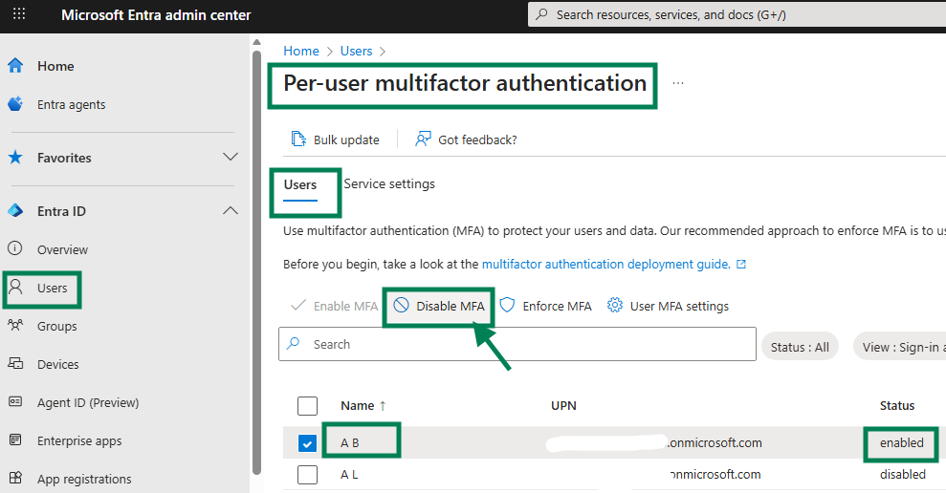Viewport: 946px width, 493px height.
Task: Click the User MFA settings button
Action: [x=668, y=306]
